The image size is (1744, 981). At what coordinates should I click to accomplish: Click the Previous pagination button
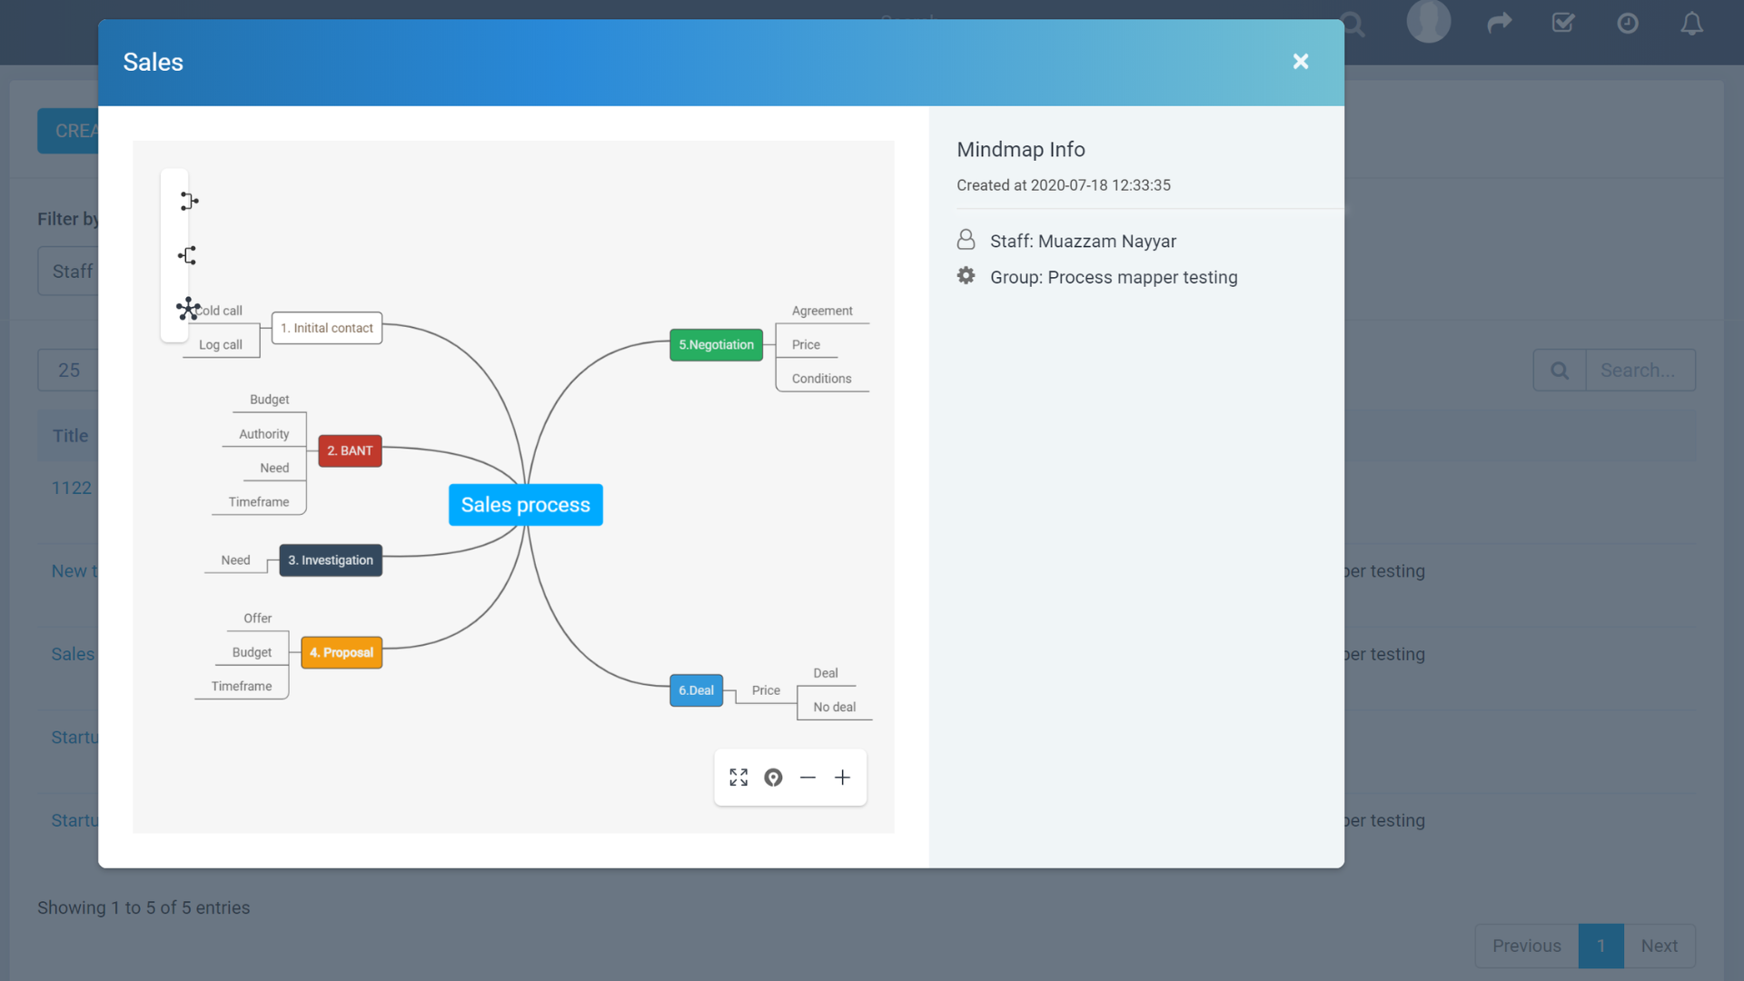[1526, 946]
